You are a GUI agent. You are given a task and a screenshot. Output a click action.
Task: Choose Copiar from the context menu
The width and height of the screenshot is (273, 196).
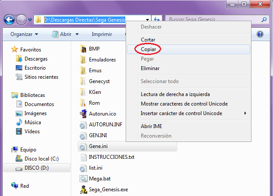[189, 49]
